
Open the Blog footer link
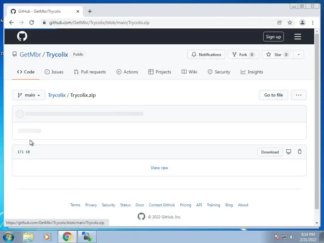(x=229, y=205)
